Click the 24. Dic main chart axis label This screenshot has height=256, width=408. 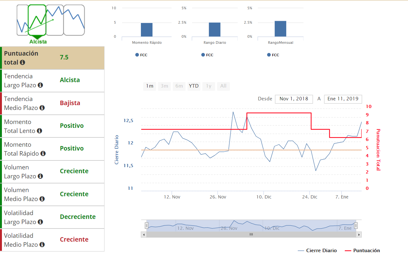[x=309, y=197]
